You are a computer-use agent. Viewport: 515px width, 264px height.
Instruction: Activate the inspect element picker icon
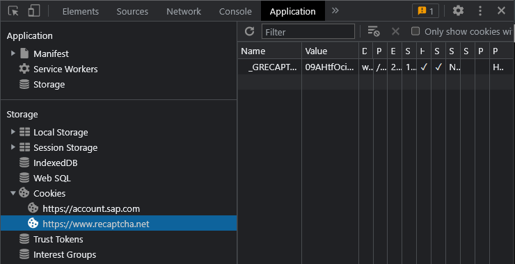pos(13,11)
